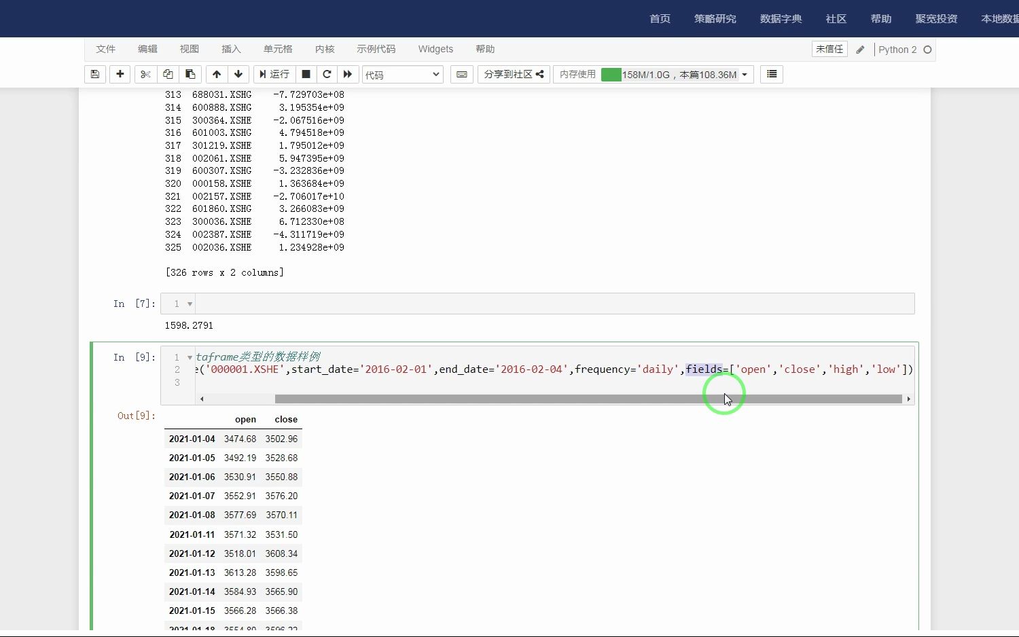The height and width of the screenshot is (637, 1019).
Task: Select the 2021-01-04 row index
Action: (x=192, y=439)
